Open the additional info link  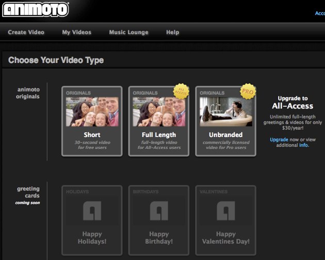tap(304, 145)
